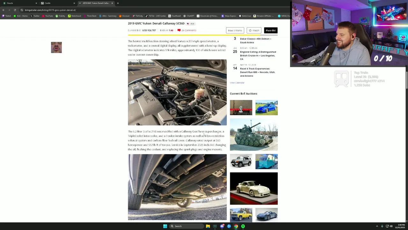The image size is (408, 230).
Task: Open the YouTube bookmark
Action: click(47, 16)
